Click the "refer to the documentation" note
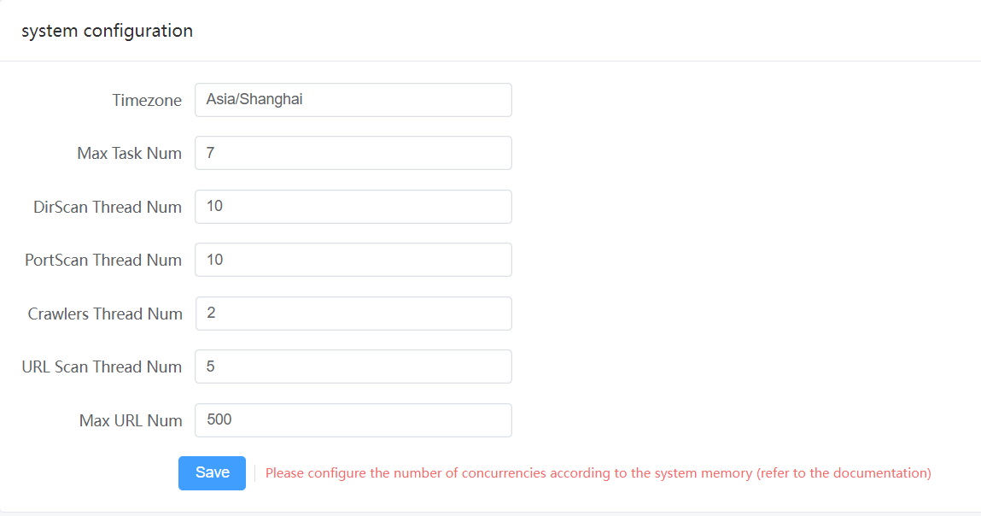 [x=844, y=473]
